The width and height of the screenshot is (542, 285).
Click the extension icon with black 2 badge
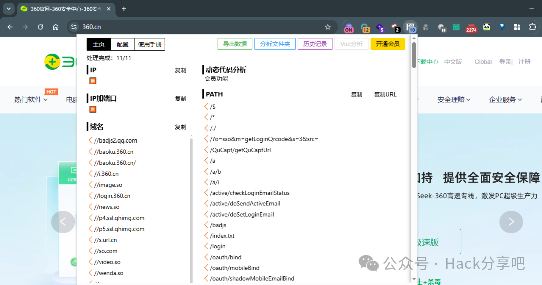pyautogui.click(x=395, y=27)
